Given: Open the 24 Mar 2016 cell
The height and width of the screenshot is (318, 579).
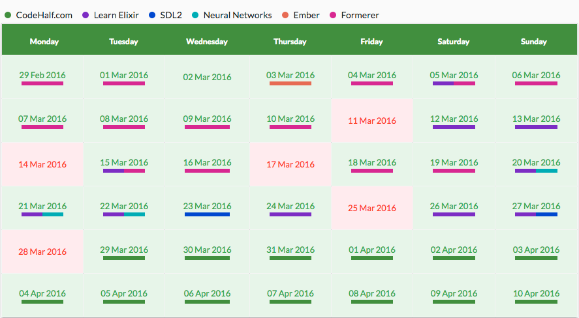Looking at the screenshot, I should tap(290, 208).
